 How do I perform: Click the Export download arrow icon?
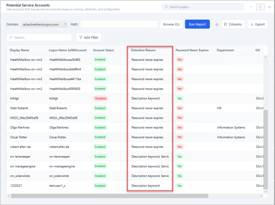point(252,24)
